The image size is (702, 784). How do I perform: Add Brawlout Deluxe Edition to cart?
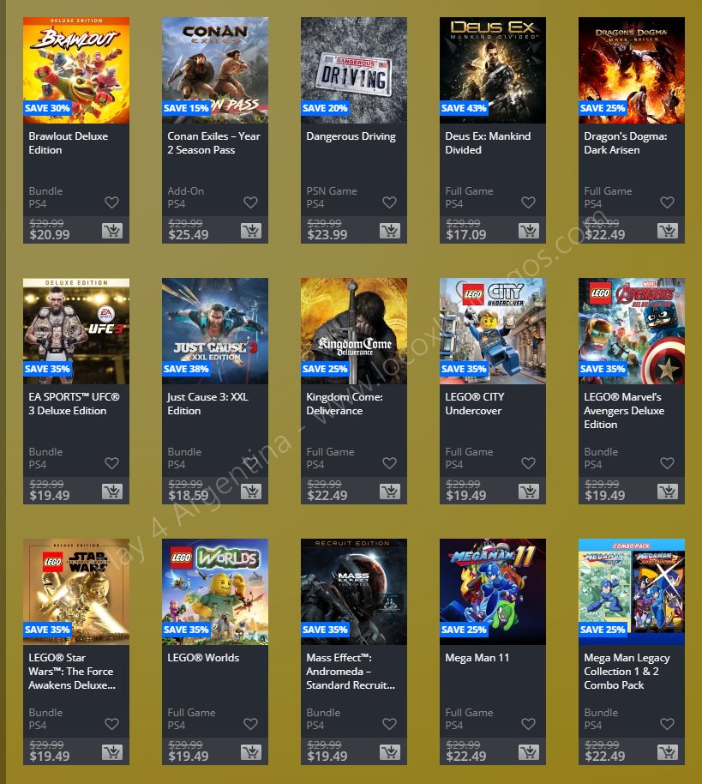point(112,231)
